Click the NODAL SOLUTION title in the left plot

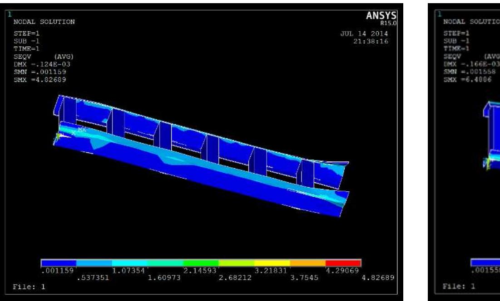(x=41, y=21)
